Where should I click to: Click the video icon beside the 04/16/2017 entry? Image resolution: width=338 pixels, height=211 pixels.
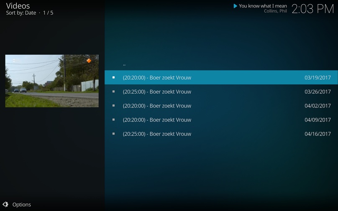coord(114,134)
